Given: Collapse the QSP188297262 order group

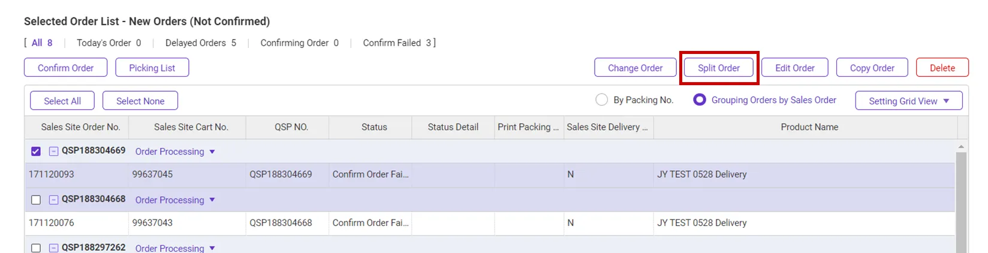Looking at the screenshot, I should 53,248.
